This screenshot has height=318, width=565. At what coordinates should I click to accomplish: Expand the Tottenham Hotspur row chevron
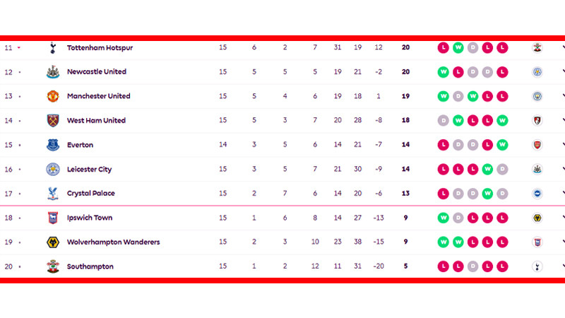coord(563,47)
